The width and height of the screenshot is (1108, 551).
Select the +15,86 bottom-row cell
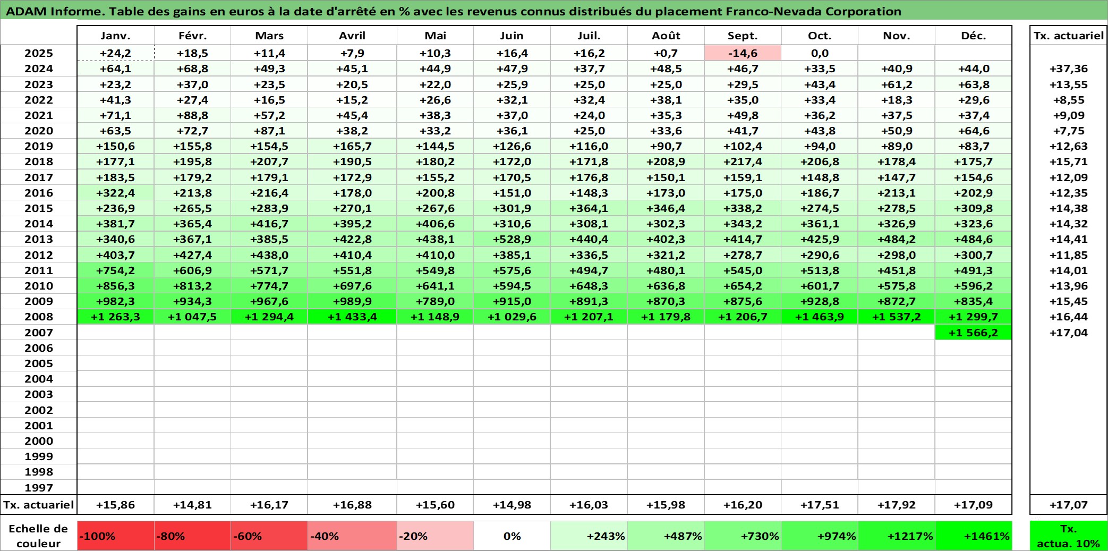tap(115, 505)
